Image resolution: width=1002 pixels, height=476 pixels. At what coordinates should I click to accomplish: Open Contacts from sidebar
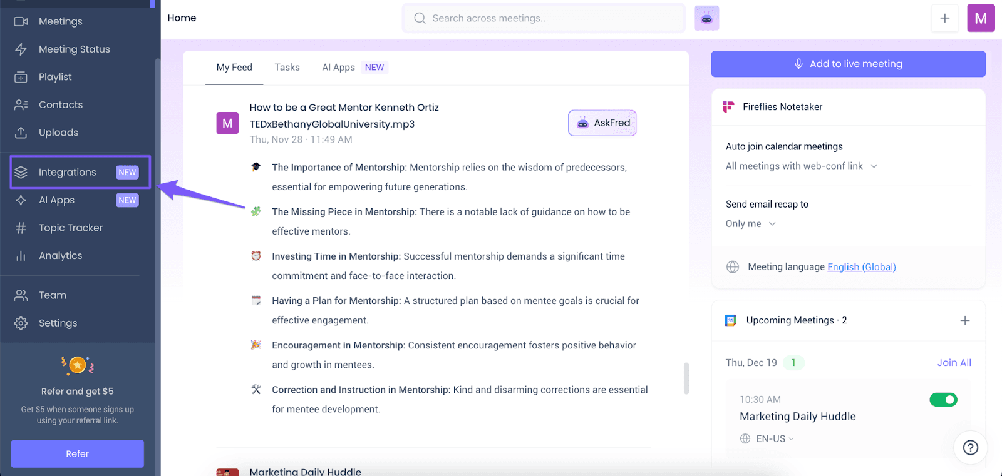60,104
